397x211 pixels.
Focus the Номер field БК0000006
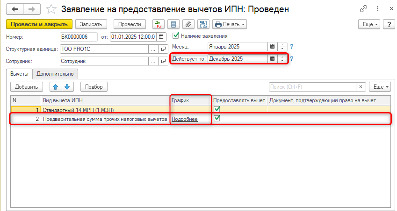point(79,36)
